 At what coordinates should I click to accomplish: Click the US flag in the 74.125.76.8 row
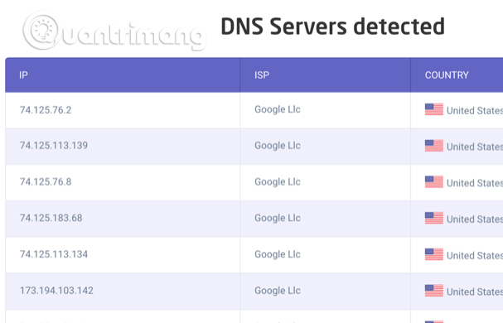click(x=434, y=182)
